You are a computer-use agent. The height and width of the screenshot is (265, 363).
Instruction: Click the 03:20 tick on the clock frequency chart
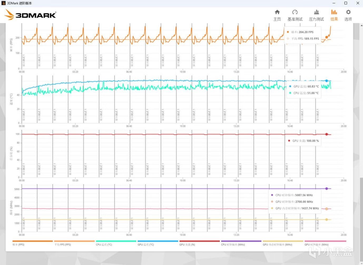tap(75, 235)
